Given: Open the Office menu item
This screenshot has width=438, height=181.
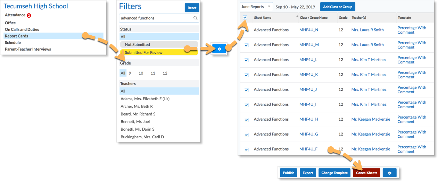Looking at the screenshot, I should [x=10, y=23].
